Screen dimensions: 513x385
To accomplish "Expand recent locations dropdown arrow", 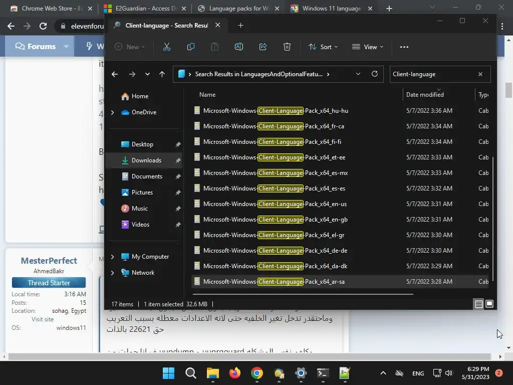I will pos(148,74).
